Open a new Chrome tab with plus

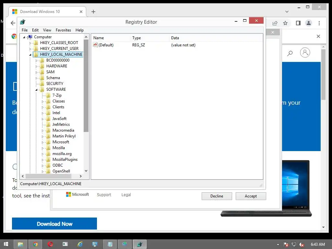click(x=93, y=12)
